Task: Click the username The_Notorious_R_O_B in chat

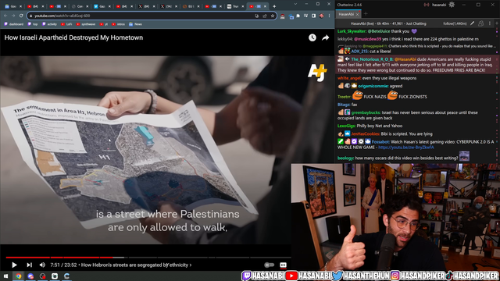Action: (x=372, y=59)
